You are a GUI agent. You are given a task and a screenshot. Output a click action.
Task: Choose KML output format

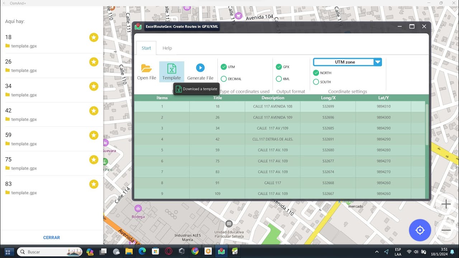pyautogui.click(x=279, y=79)
